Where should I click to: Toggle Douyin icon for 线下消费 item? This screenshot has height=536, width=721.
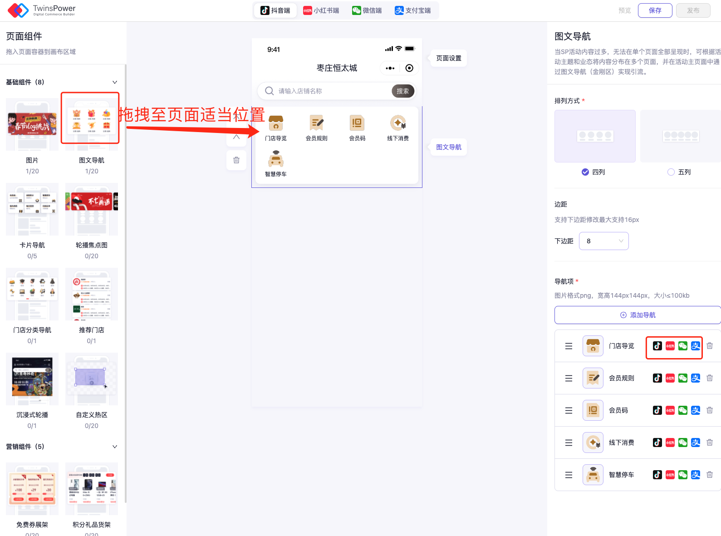pos(657,443)
